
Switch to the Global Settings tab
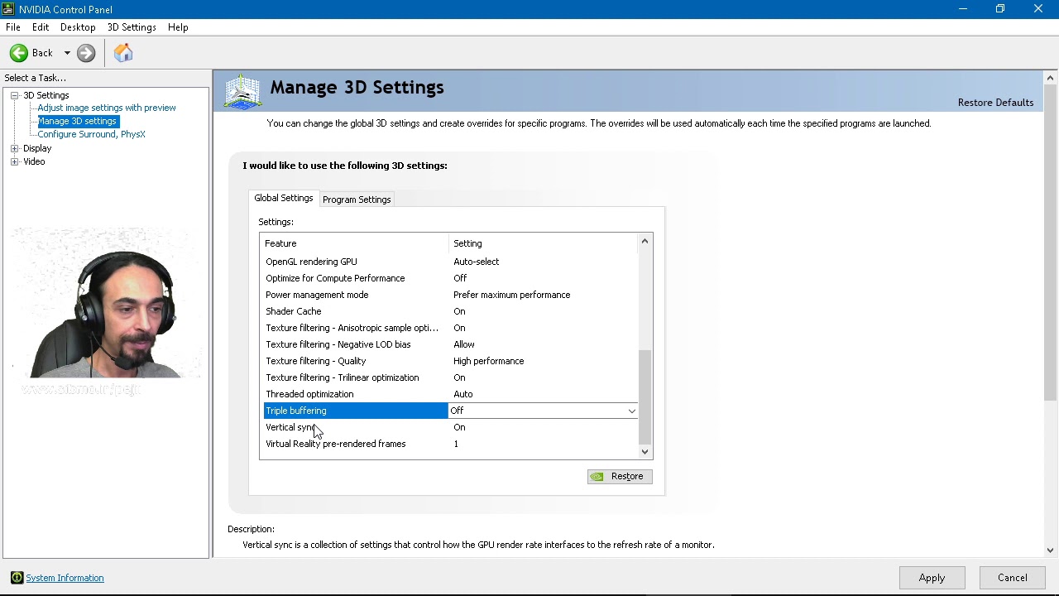tap(283, 198)
